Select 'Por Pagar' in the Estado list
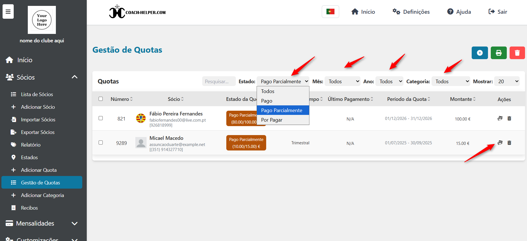Viewport: 527px width, 241px height. 272,120
